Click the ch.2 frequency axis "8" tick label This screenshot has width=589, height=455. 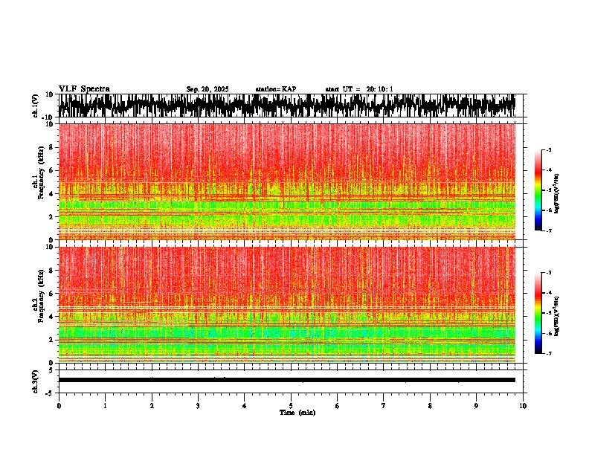click(52, 271)
